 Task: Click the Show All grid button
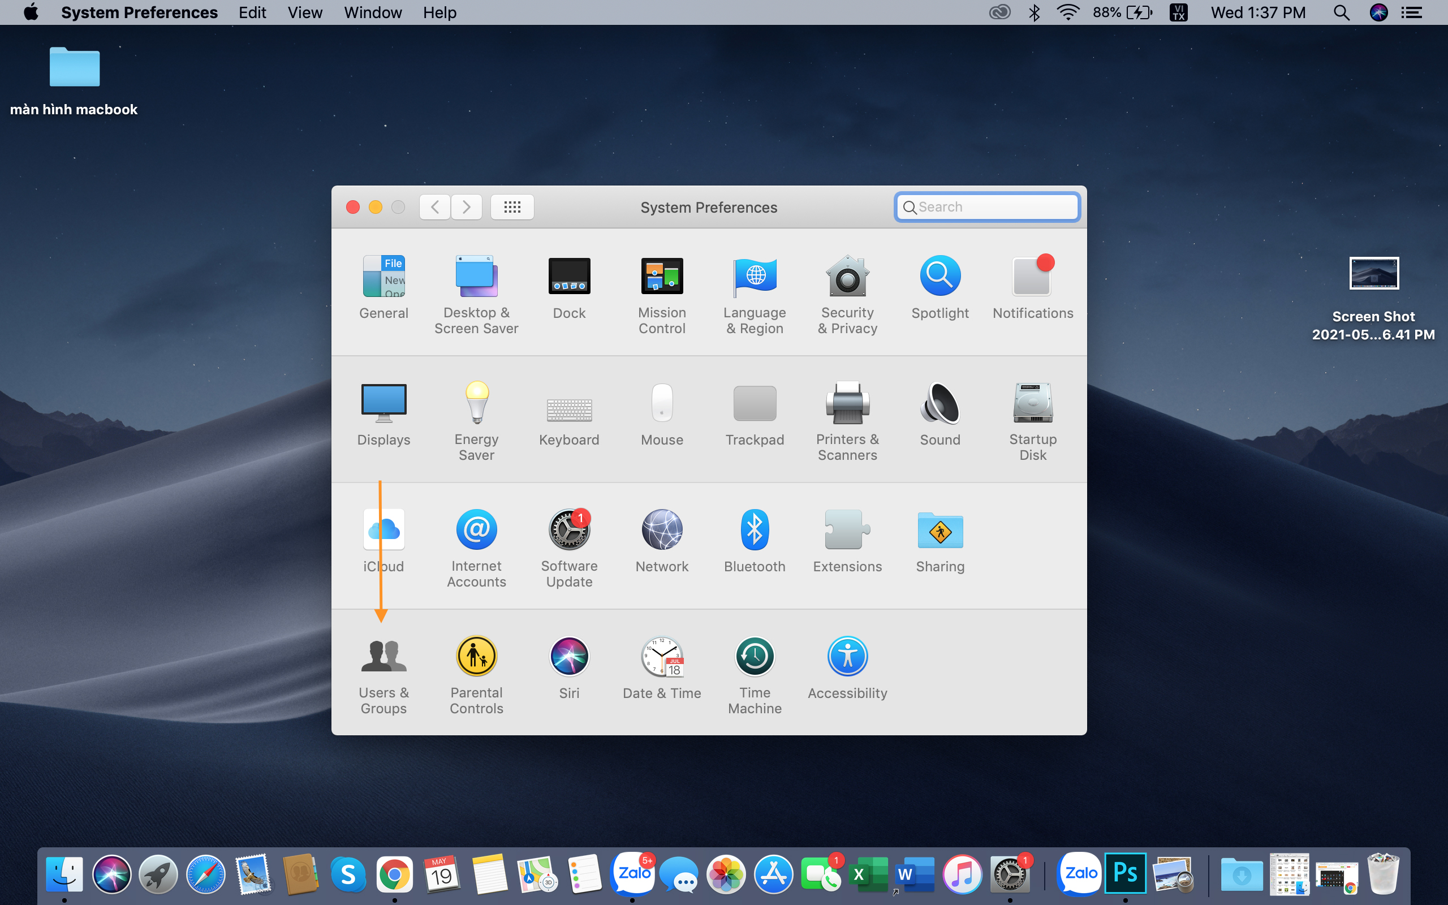[512, 207]
